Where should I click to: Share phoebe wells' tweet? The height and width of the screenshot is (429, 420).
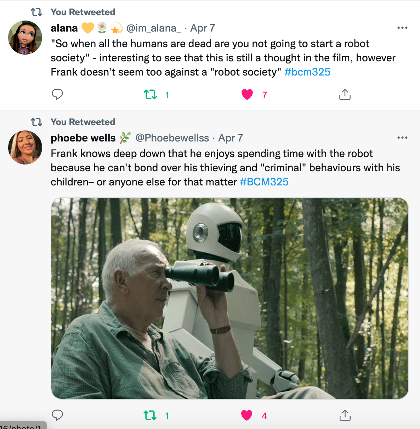(x=345, y=415)
